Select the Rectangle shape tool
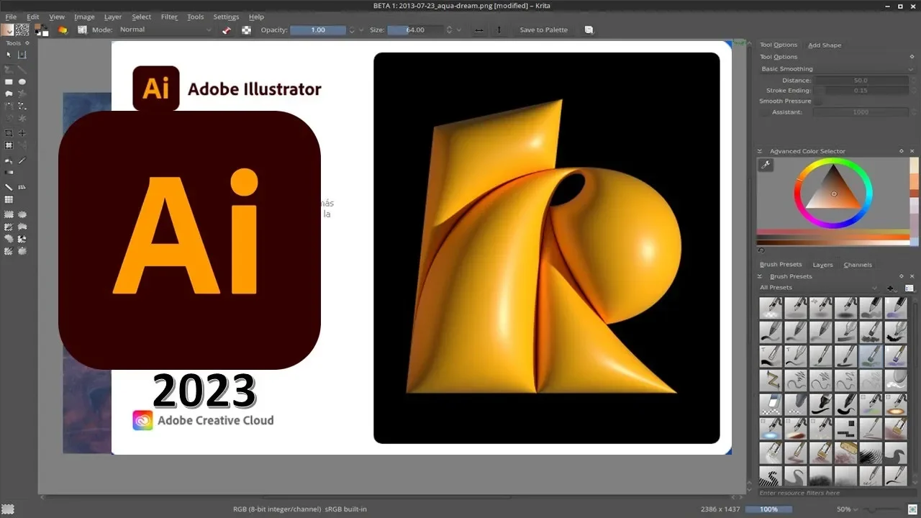The image size is (921, 518). (9, 82)
